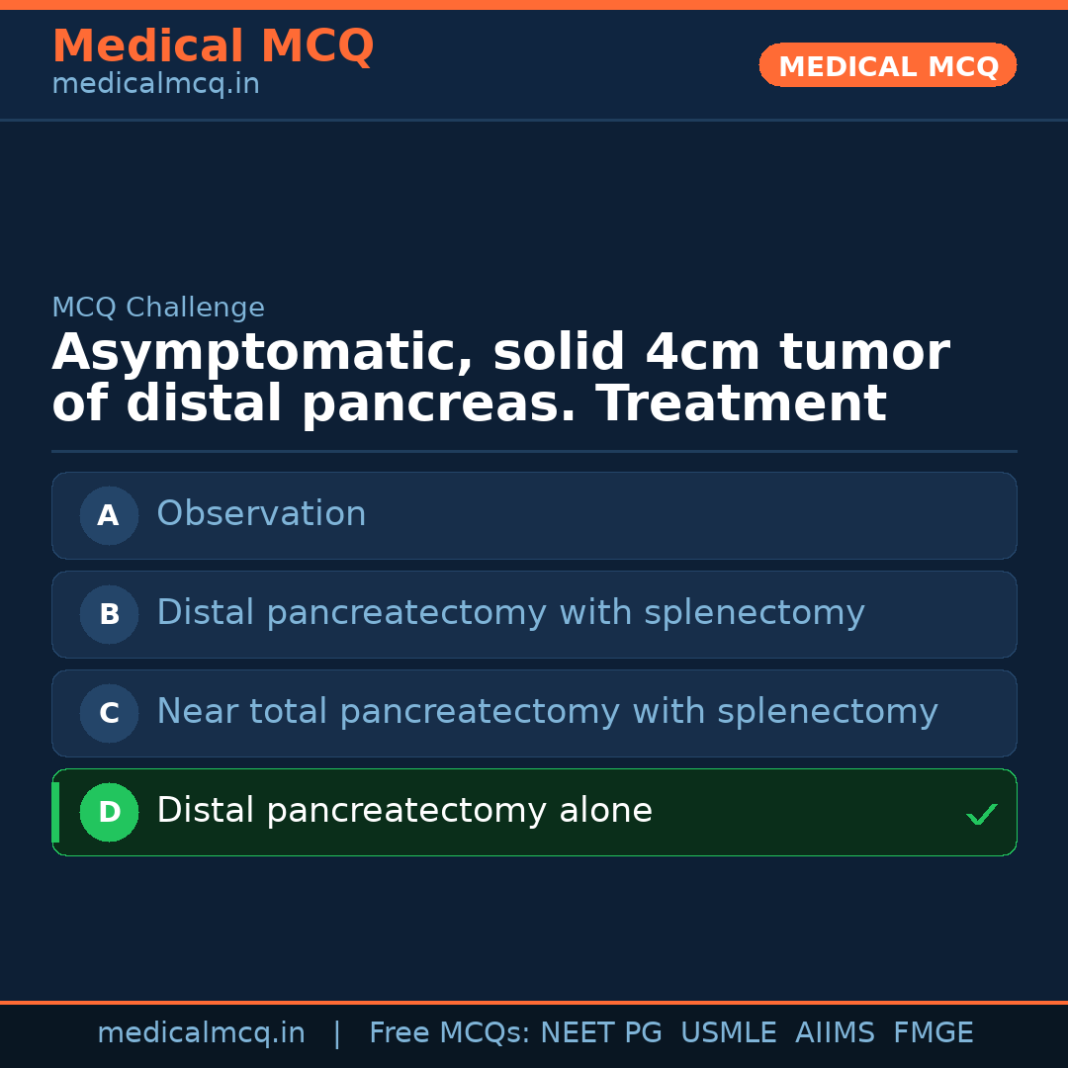
Task: Click AIIMS in the footer
Action: (835, 1033)
